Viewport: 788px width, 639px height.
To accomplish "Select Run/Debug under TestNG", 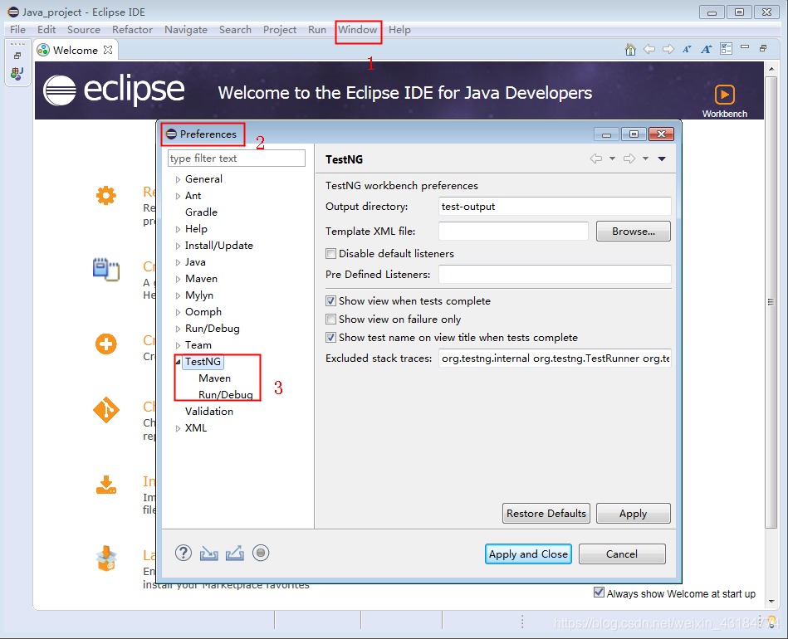I will coord(226,395).
